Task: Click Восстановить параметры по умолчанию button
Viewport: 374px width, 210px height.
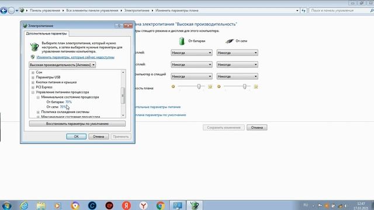Action: point(77,124)
